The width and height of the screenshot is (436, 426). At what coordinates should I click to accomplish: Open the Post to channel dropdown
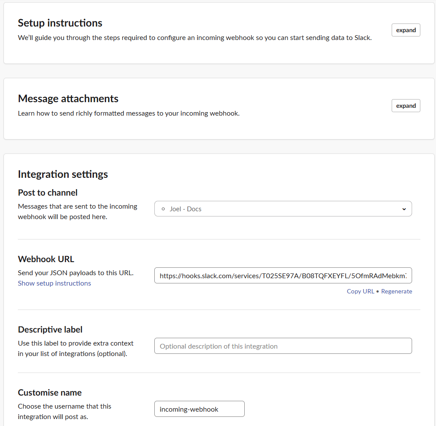pos(283,209)
